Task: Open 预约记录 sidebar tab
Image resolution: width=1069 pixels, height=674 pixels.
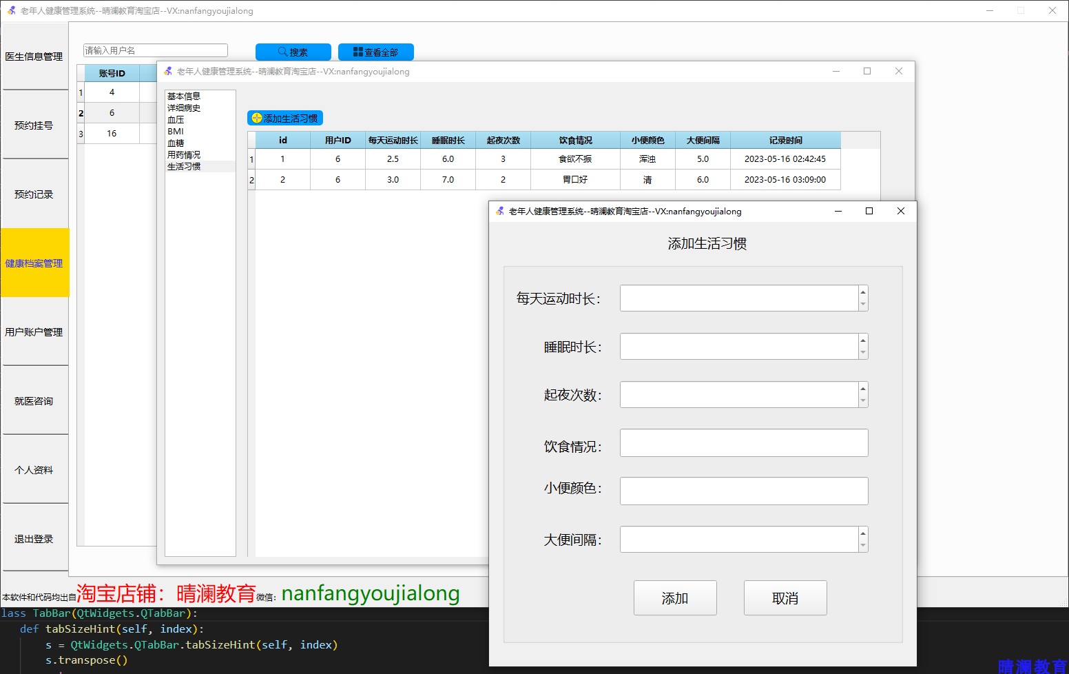Action: (34, 194)
